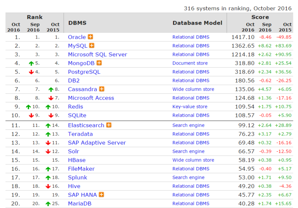Click the PostgreSQL score 318.69
This screenshot has width=298, height=208.
coord(245,72)
